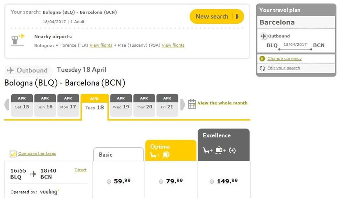Click the refresh icon next to Edit your search
The image size is (341, 198).
click(x=262, y=68)
